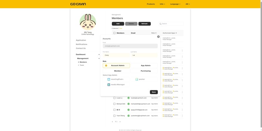Image resolution: width=262 pixels, height=131 pixels.
Task: Select the Account Admin role
Action: [116, 65]
